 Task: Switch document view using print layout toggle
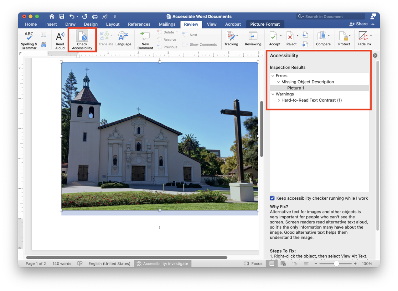[272, 263]
